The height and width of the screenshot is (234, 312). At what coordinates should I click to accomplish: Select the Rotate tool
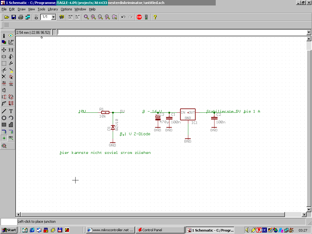coord(11,57)
